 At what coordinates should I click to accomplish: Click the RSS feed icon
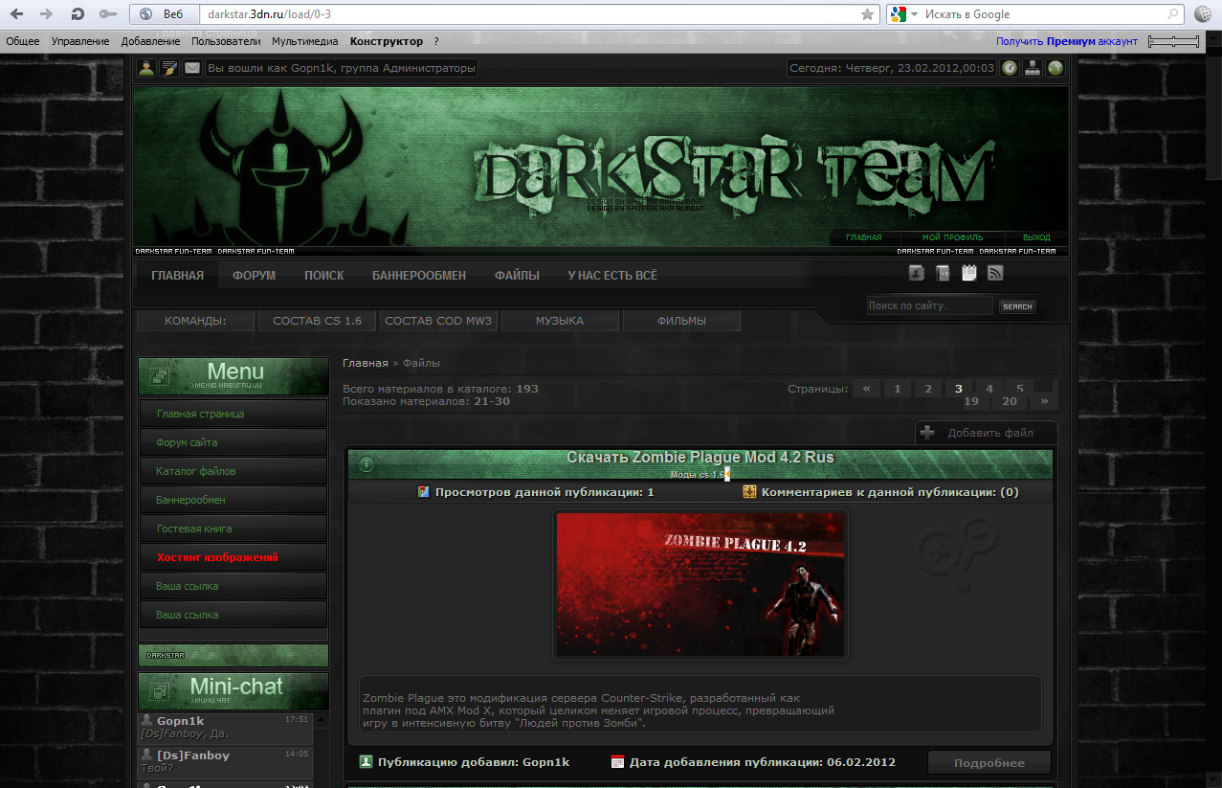(995, 274)
